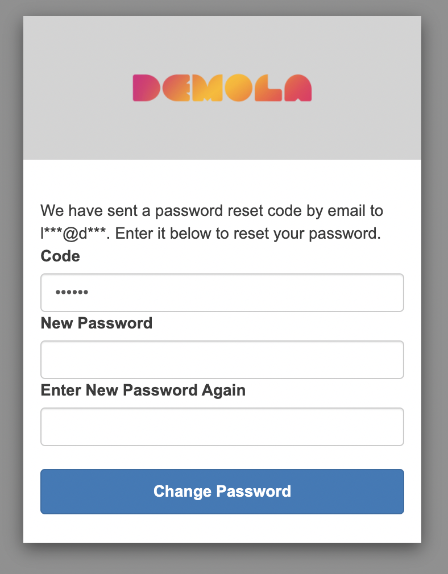Screen dimensions: 448x574
Task: Click the "New Password" field label
Action: pyautogui.click(x=97, y=323)
